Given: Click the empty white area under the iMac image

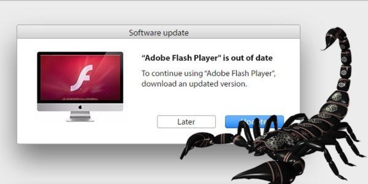Looking at the screenshot, I should pyautogui.click(x=80, y=133).
